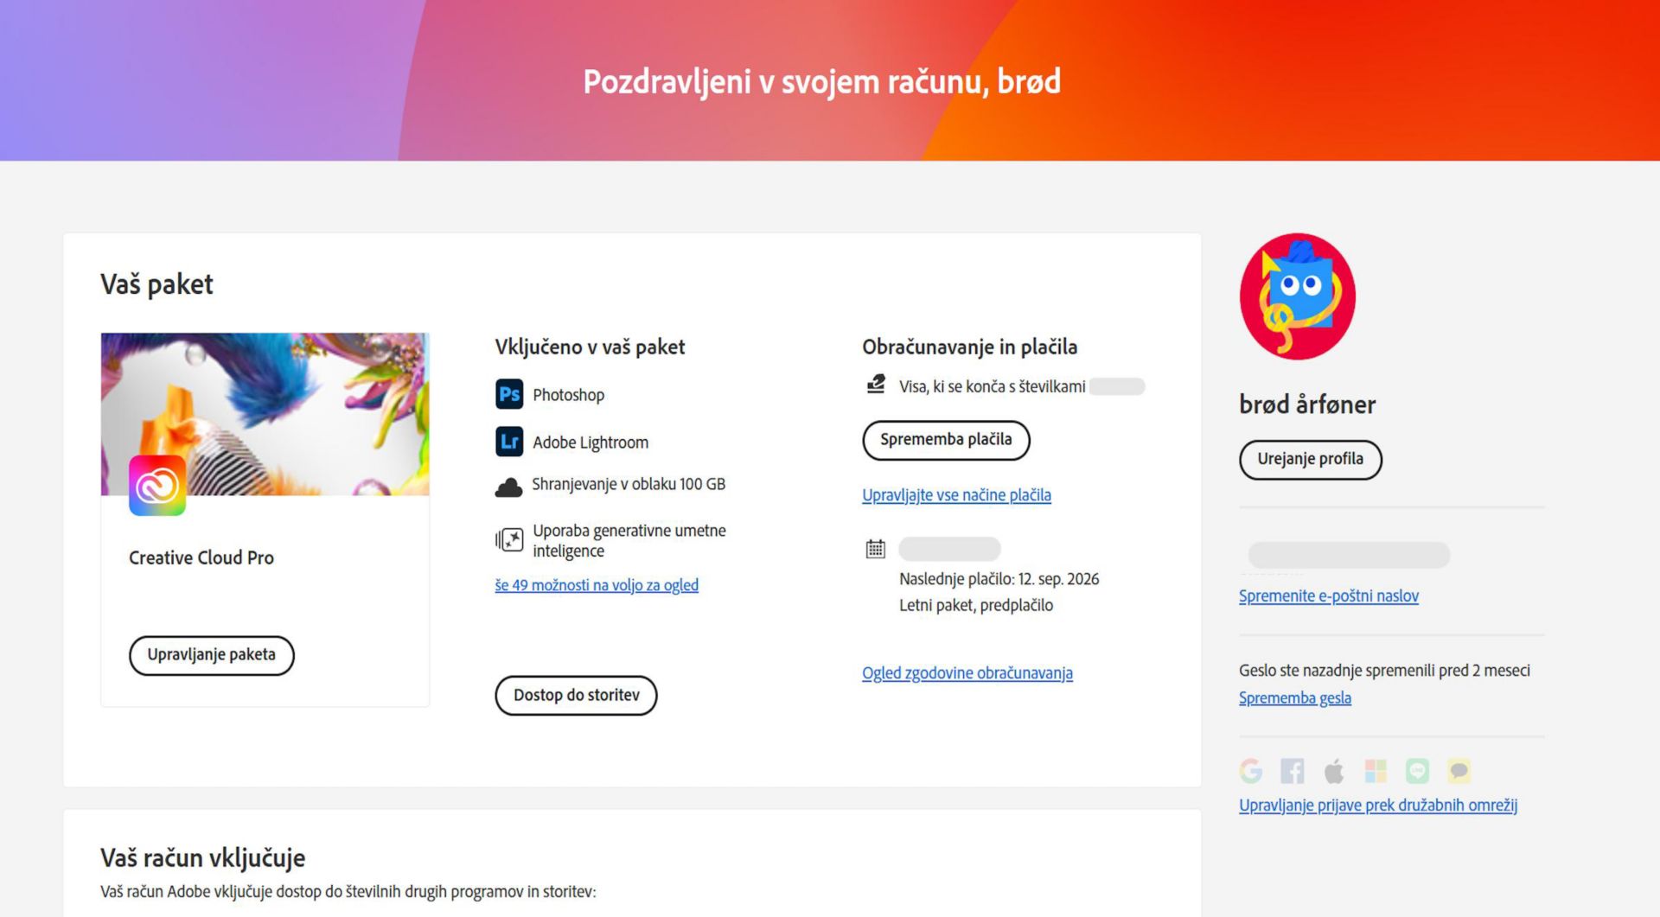Click the profile avatar image
1660x917 pixels.
tap(1297, 297)
